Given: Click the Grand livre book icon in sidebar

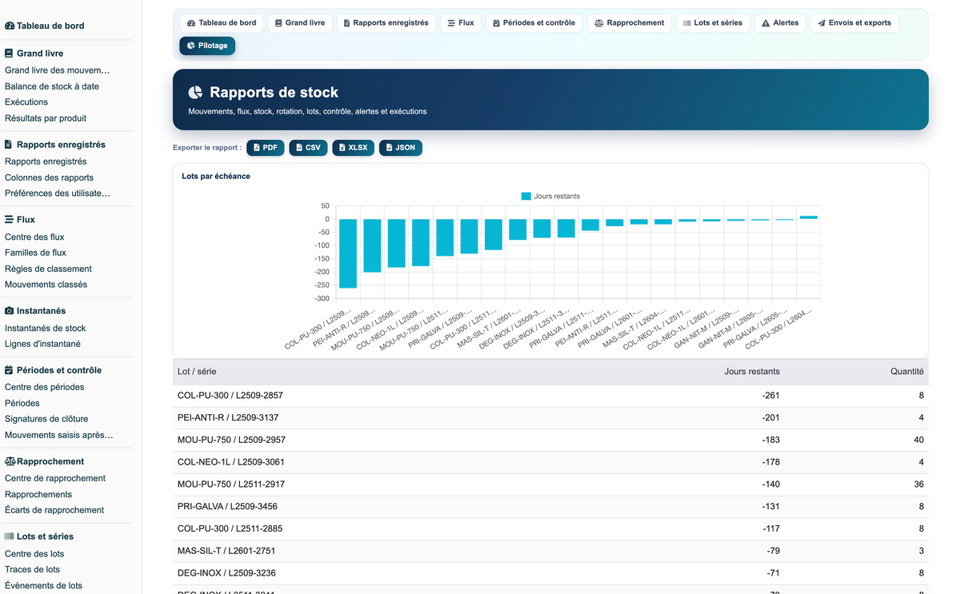Looking at the screenshot, I should (9, 54).
